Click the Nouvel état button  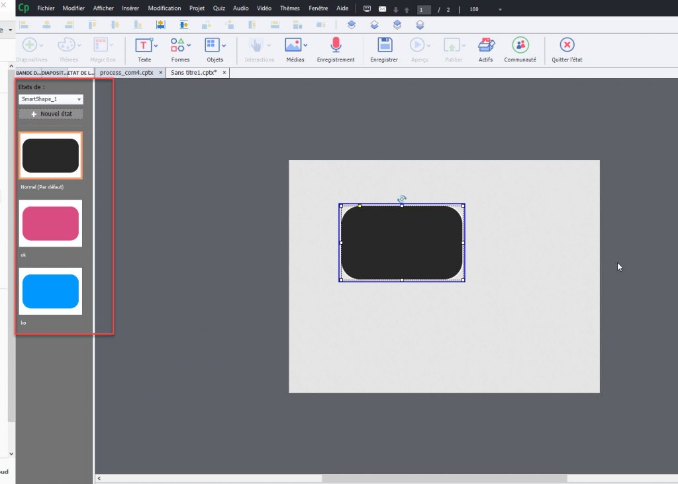(50, 114)
